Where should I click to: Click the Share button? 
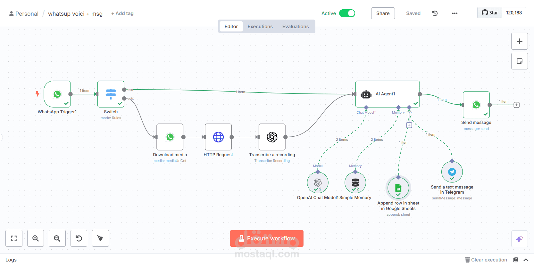pos(383,13)
